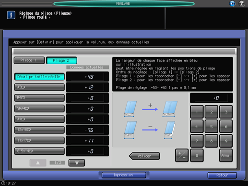Tap keypad digit 0

pyautogui.click(x=197, y=155)
